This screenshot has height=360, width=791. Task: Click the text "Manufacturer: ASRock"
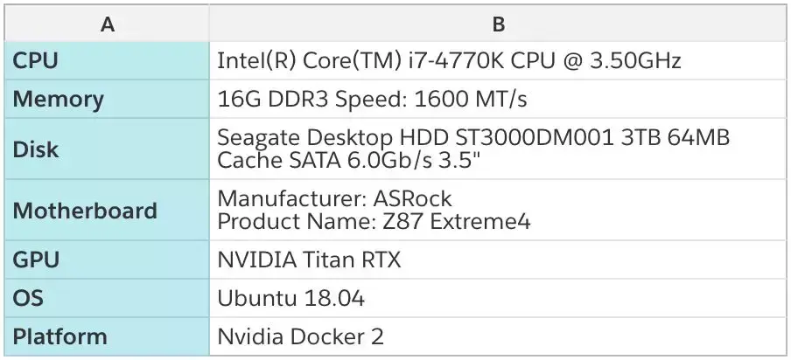click(334, 199)
